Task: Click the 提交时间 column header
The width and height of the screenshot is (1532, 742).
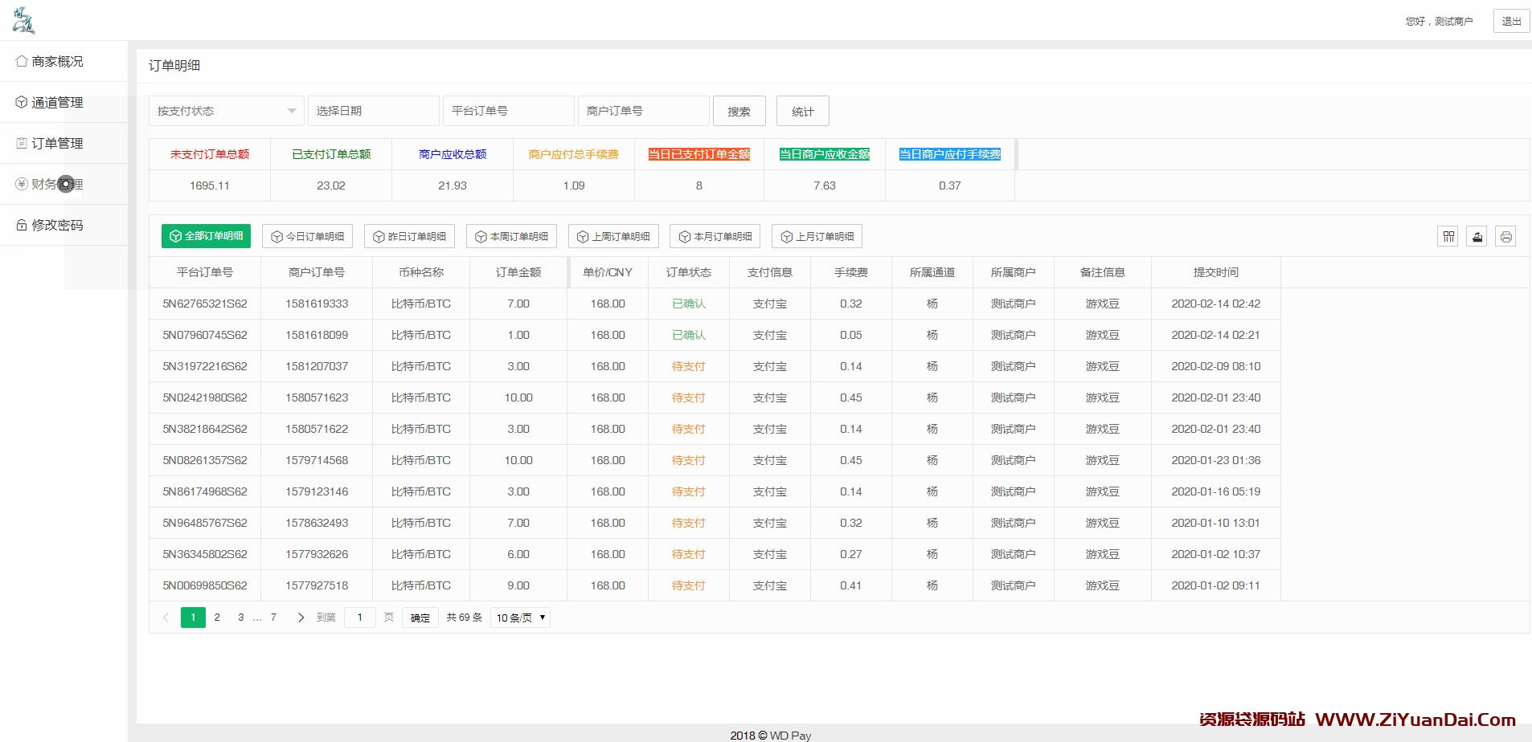Action: pyautogui.click(x=1216, y=272)
